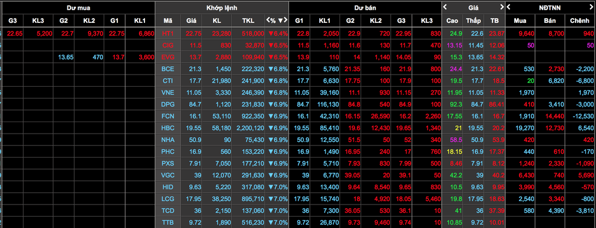Image resolution: width=596 pixels, height=228 pixels.
Task: Click DPG average price 86.41
Action: point(497,104)
